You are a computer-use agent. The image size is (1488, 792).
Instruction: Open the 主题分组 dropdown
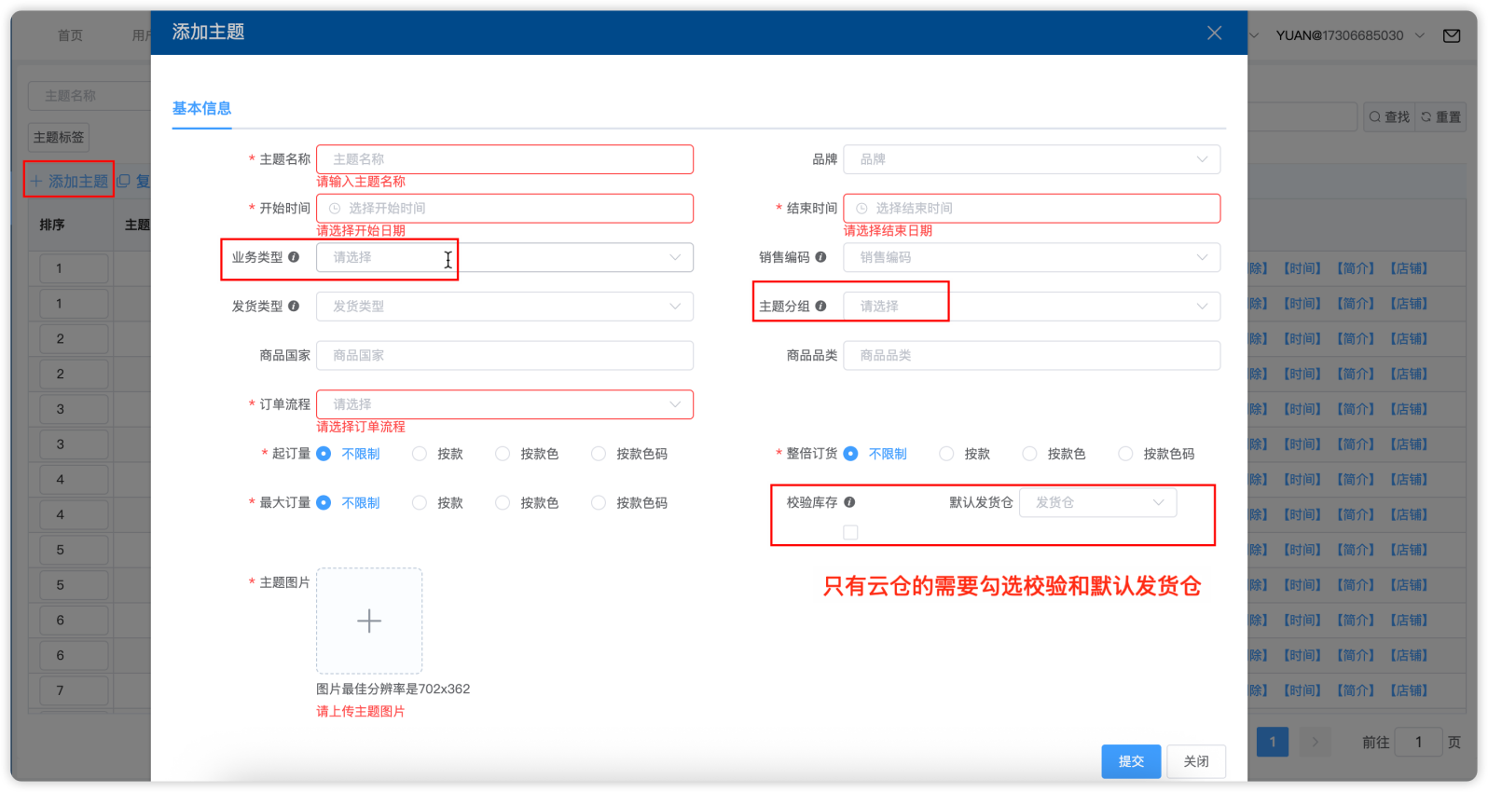(1031, 306)
